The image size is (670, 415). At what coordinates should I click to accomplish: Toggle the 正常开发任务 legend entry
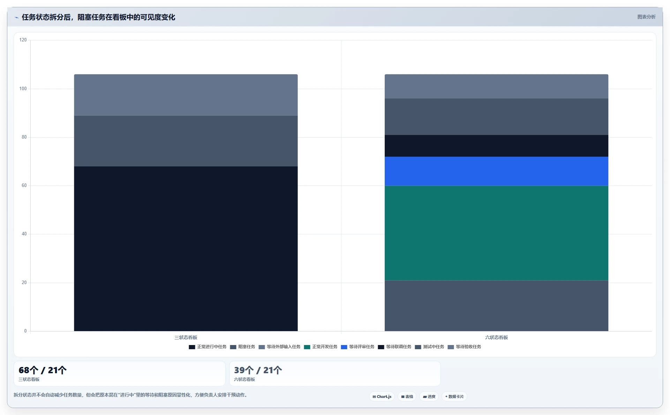321,347
